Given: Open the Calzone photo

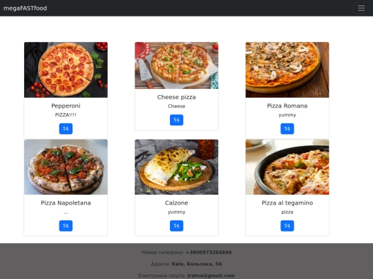Looking at the screenshot, I should click(x=177, y=167).
